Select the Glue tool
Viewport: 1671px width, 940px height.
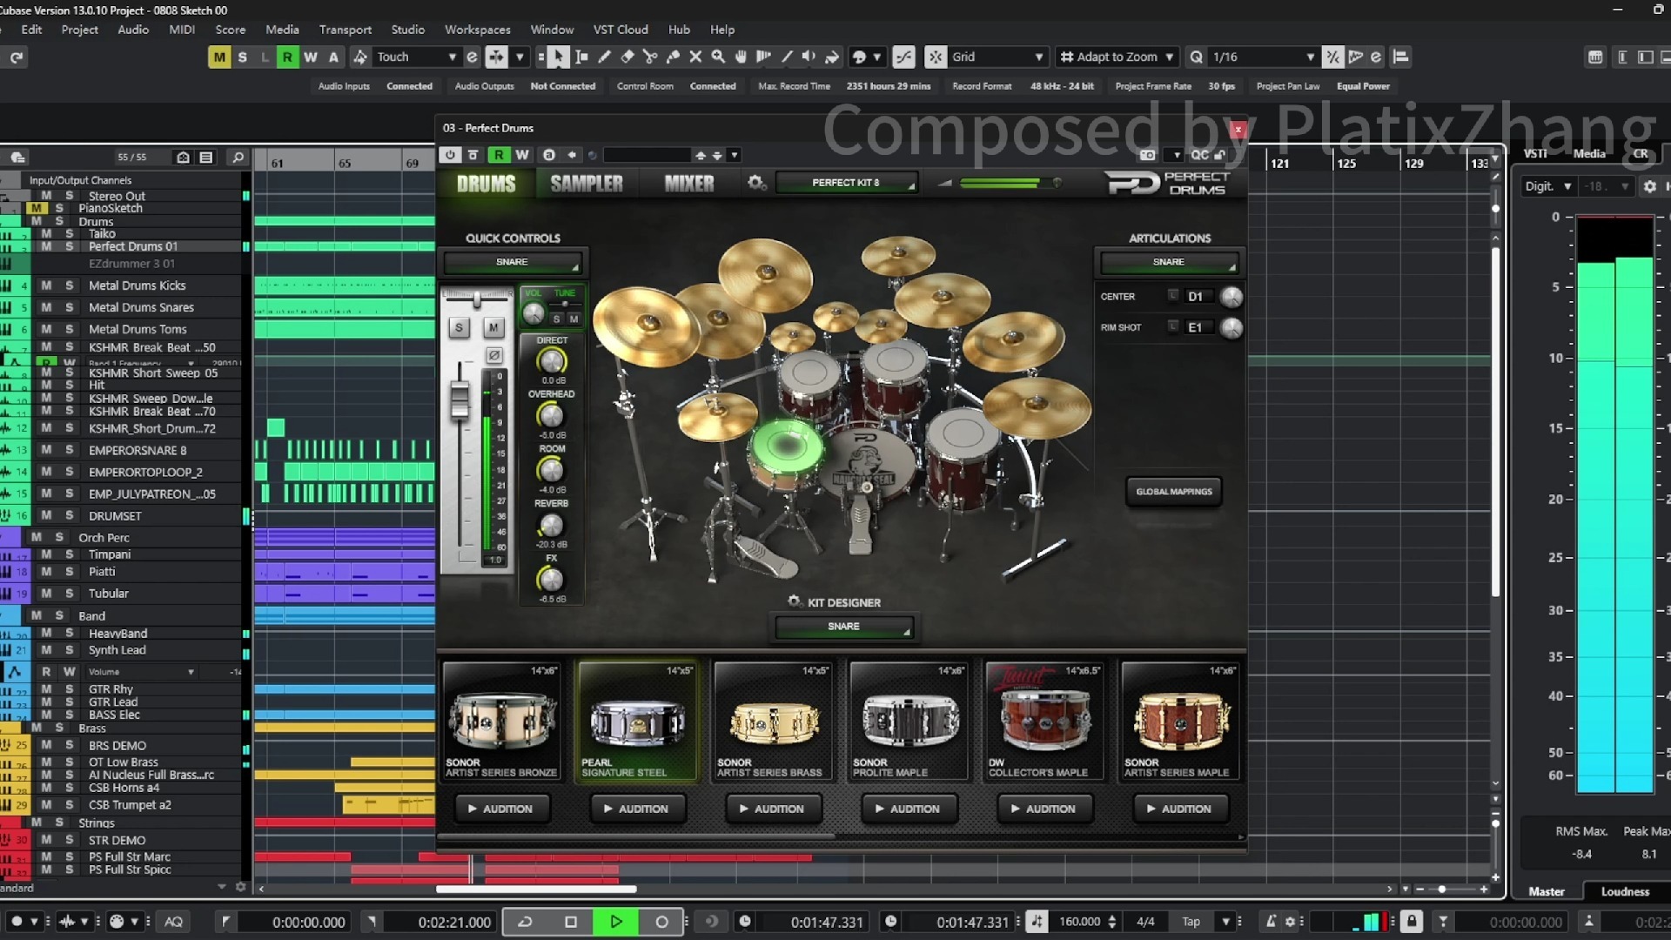pos(673,57)
